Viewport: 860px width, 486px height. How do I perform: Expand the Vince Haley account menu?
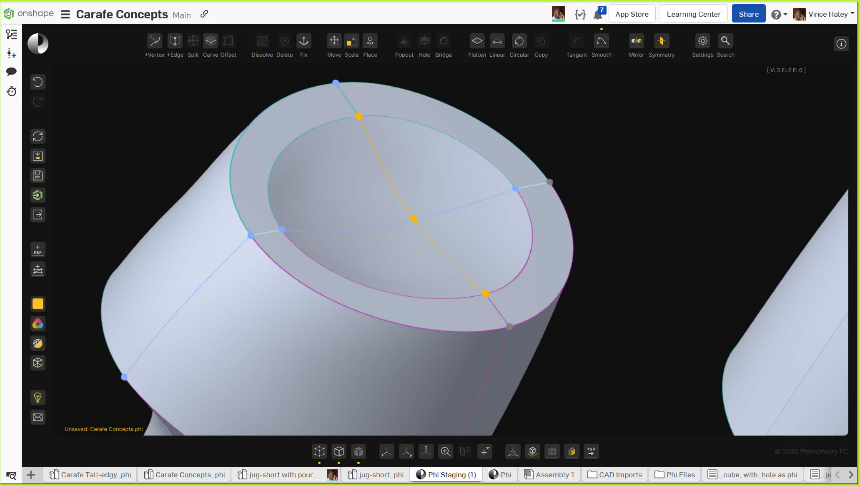[827, 14]
